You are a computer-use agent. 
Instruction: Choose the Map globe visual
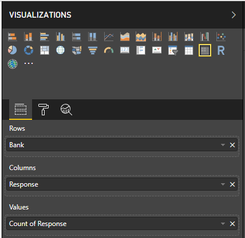(x=61, y=50)
